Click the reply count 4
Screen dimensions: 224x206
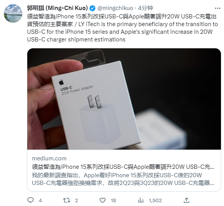coord(40,200)
